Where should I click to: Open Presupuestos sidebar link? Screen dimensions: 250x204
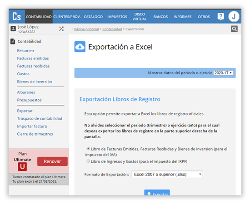(30, 100)
